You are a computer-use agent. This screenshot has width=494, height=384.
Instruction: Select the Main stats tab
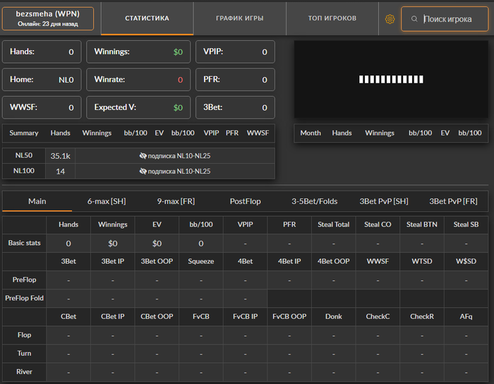(x=37, y=201)
